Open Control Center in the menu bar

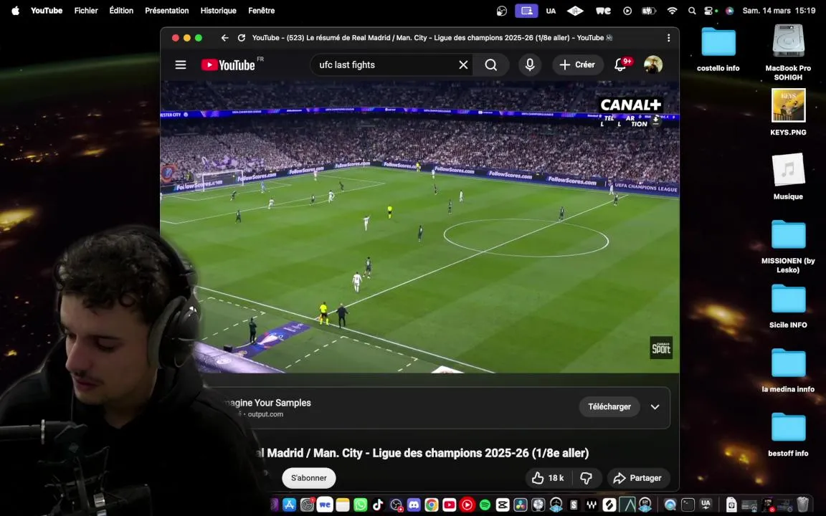click(710, 11)
